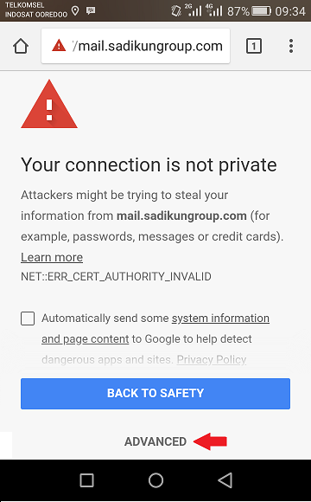The image size is (311, 502).
Task: Expand the ADVANCED options
Action: pyautogui.click(x=155, y=441)
